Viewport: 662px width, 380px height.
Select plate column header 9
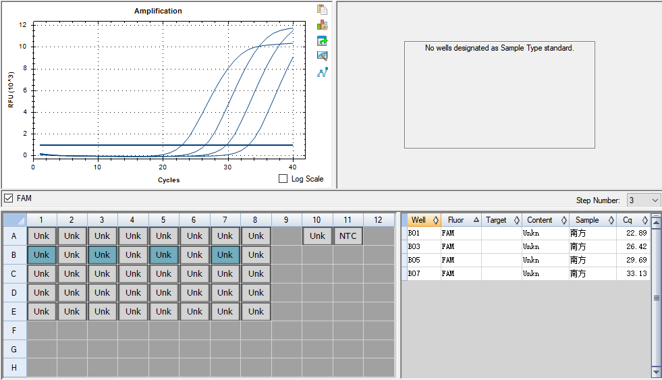click(286, 220)
